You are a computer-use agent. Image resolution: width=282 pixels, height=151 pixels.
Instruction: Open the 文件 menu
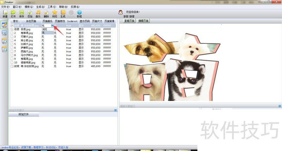(x=5, y=7)
